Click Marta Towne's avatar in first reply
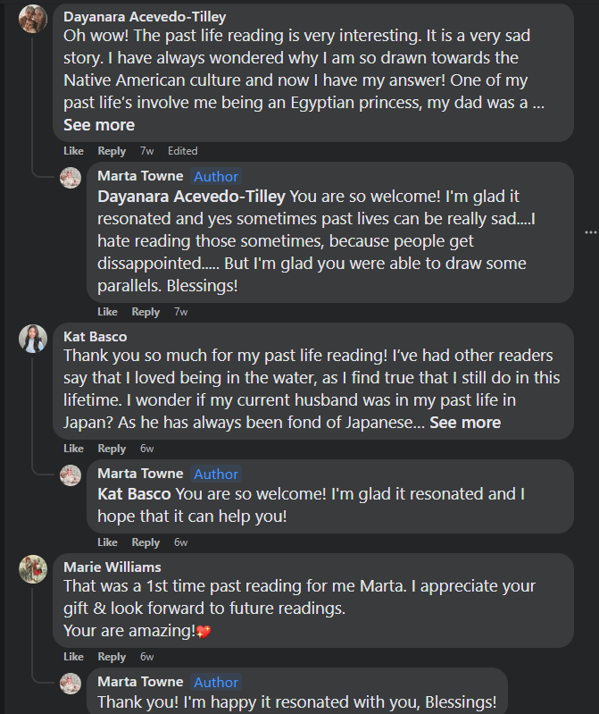 pyautogui.click(x=71, y=177)
